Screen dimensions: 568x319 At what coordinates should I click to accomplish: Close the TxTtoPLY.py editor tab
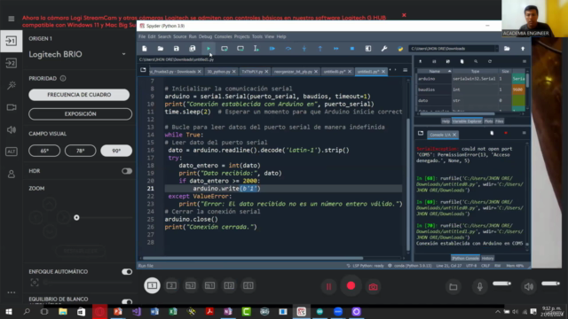coord(266,72)
